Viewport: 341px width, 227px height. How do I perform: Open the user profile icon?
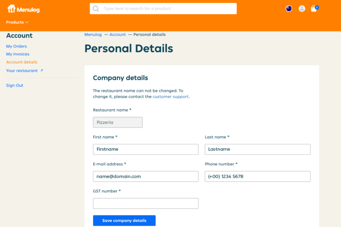[302, 8]
